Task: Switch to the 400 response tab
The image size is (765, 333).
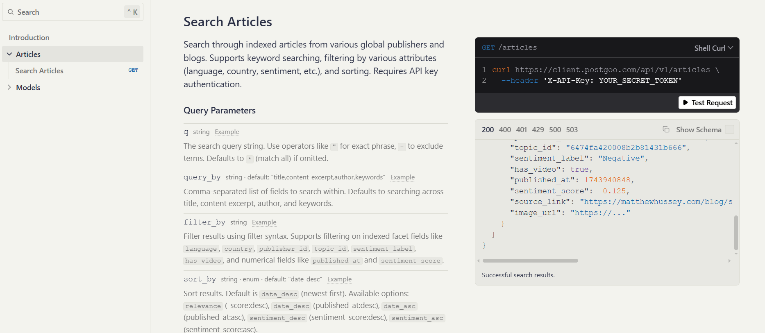Action: (505, 130)
